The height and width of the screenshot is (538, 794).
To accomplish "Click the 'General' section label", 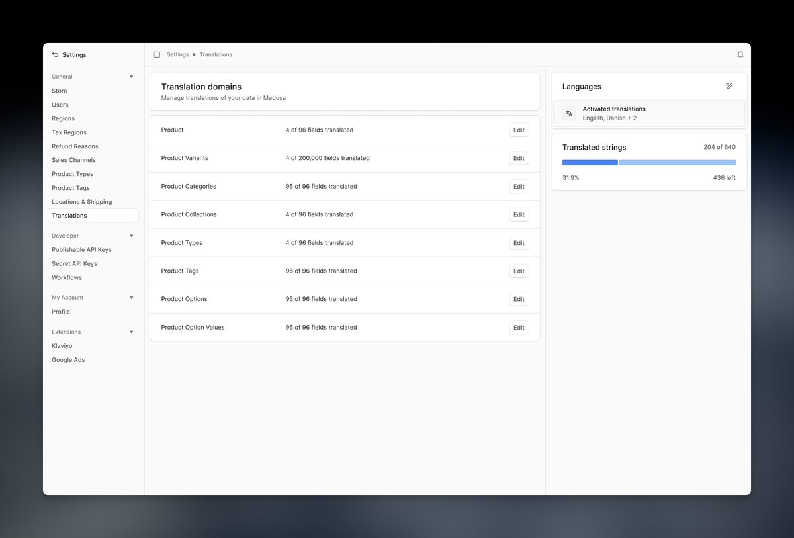I will (62, 77).
